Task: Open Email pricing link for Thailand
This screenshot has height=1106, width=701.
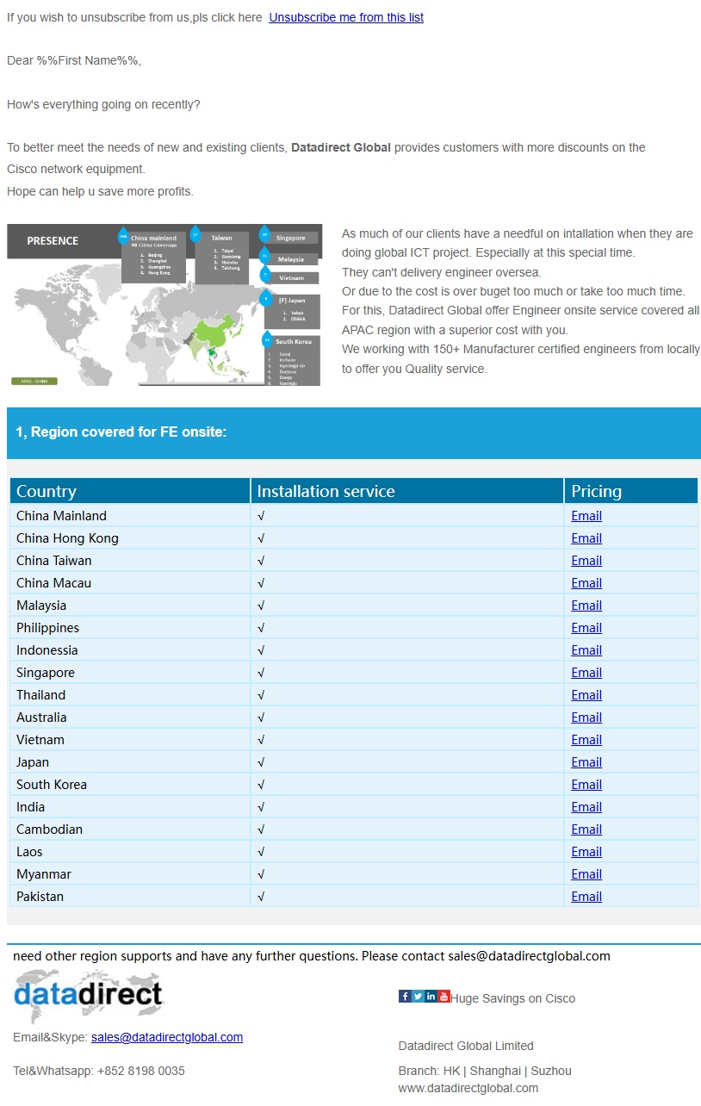Action: [586, 695]
